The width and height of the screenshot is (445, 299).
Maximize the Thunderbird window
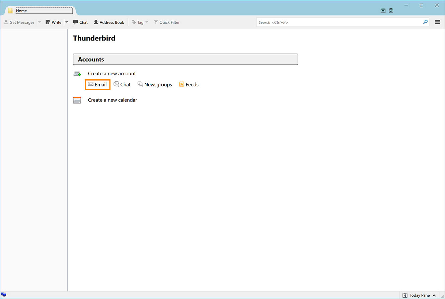(x=422, y=5)
